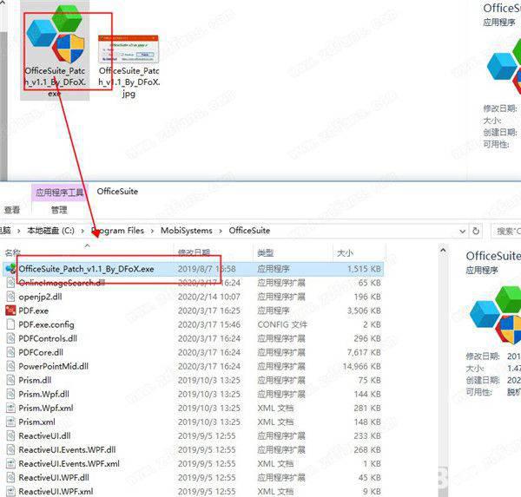The width and height of the screenshot is (521, 497).
Task: Click Prism.dll file icon
Action: (x=10, y=380)
